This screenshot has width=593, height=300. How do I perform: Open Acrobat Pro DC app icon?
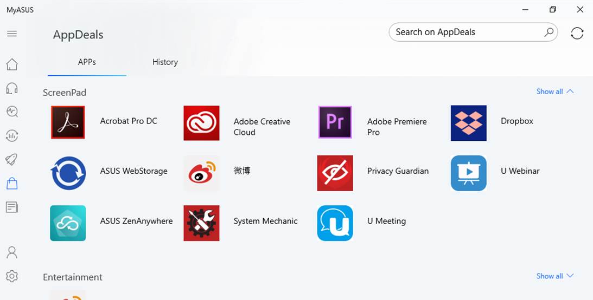68,122
